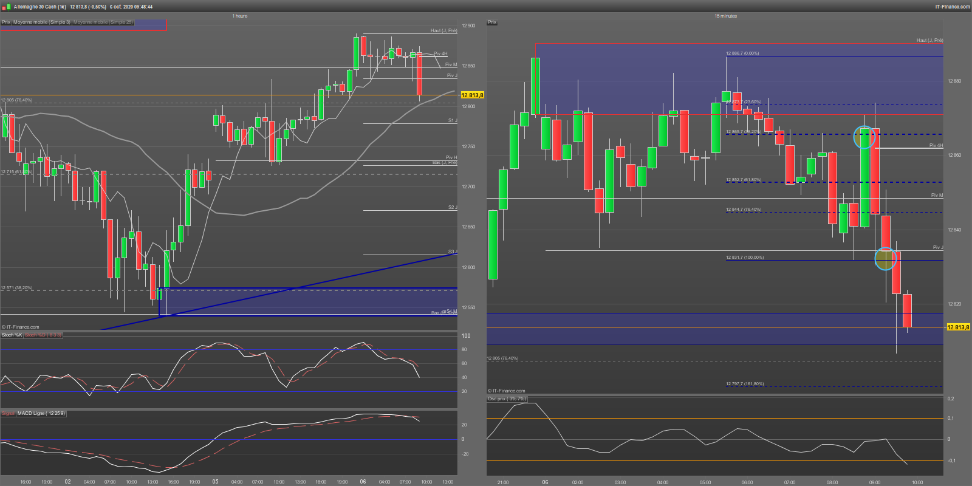Click the yellow 12 813,8 price tag on right chart
This screenshot has width=972, height=486.
click(x=959, y=327)
